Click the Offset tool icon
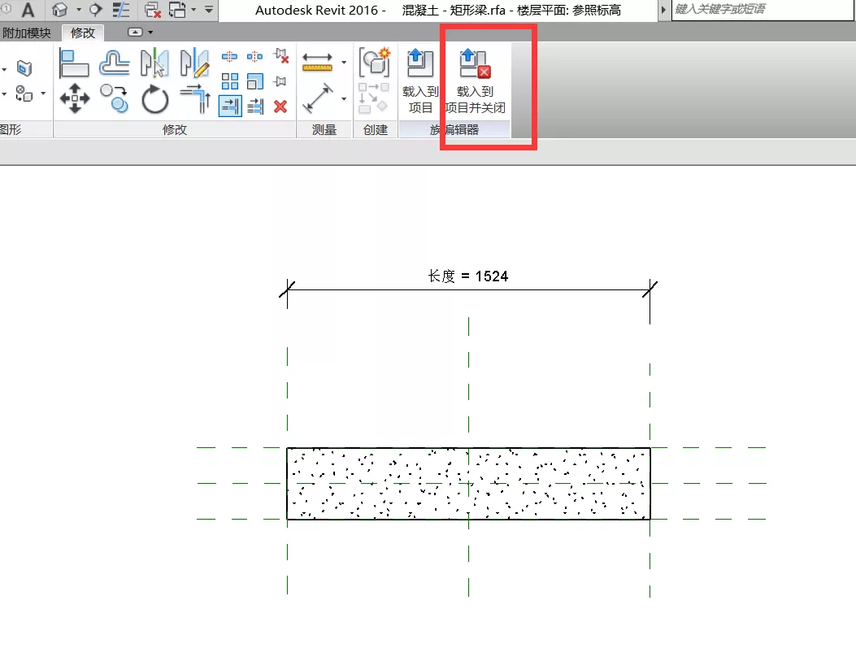Viewport: 856px width, 657px height. pyautogui.click(x=115, y=63)
